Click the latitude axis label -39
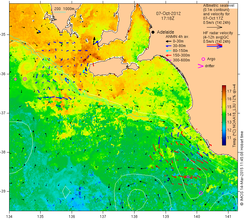 point(3,191)
